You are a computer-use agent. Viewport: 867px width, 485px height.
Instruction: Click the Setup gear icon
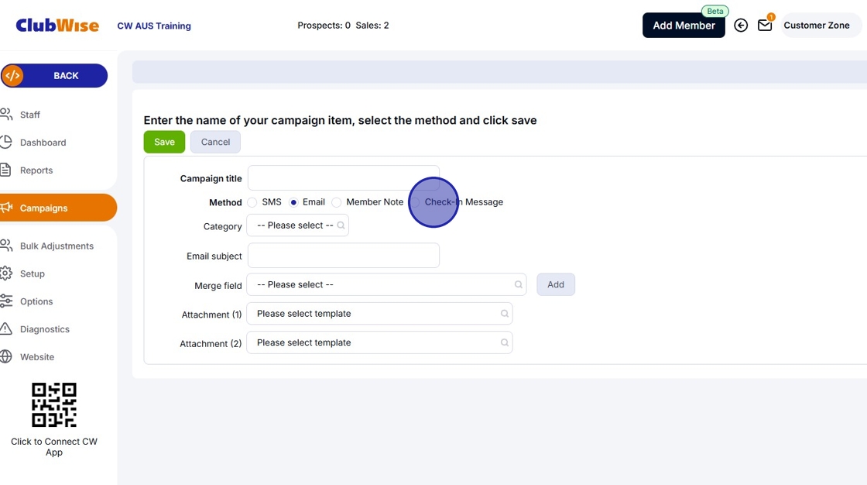tap(6, 273)
